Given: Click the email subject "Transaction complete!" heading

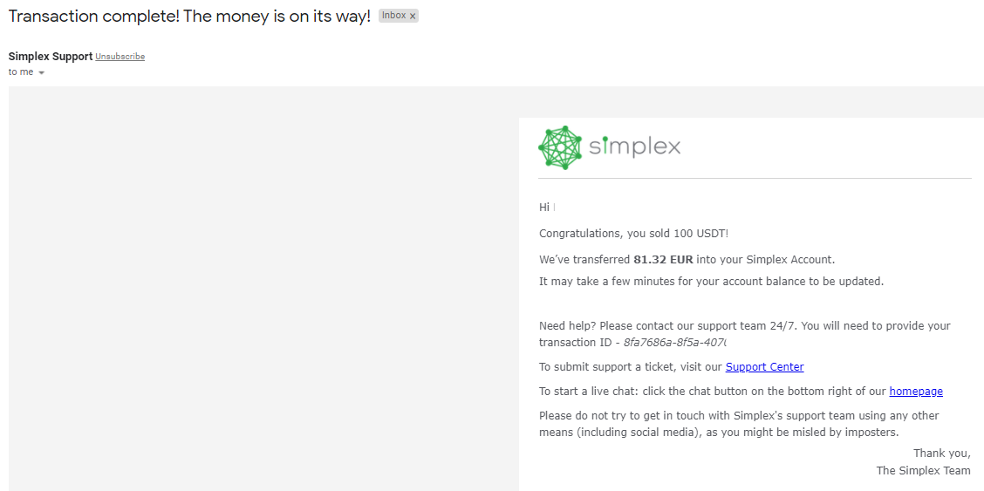Looking at the screenshot, I should point(189,16).
